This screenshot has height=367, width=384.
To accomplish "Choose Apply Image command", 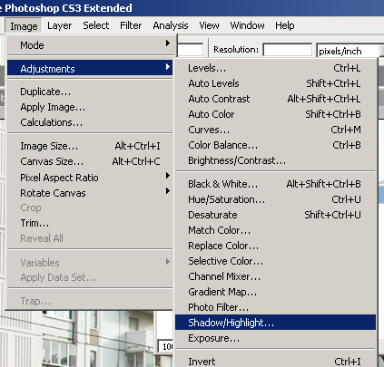I will (x=90, y=107).
